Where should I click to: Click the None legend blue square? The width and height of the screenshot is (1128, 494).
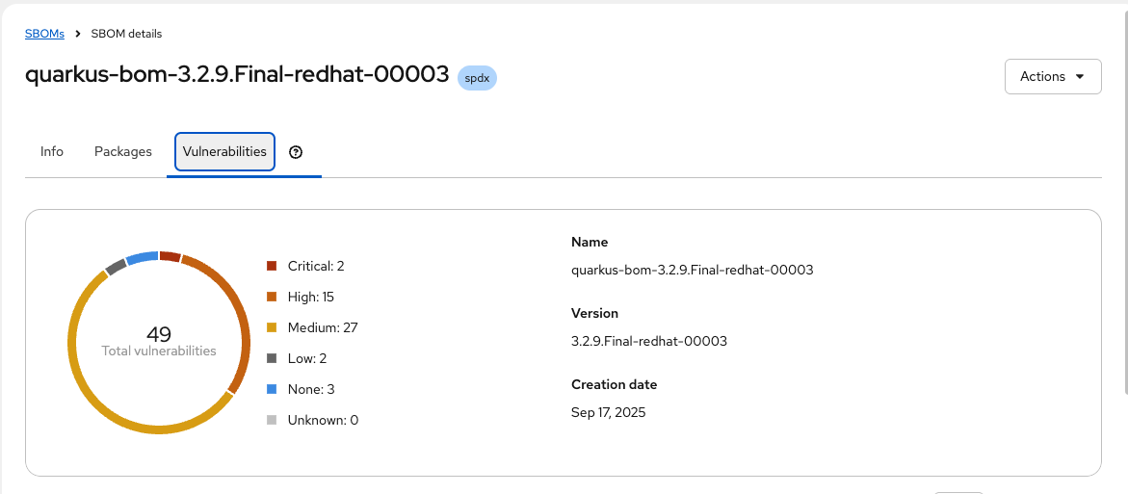[x=272, y=389]
